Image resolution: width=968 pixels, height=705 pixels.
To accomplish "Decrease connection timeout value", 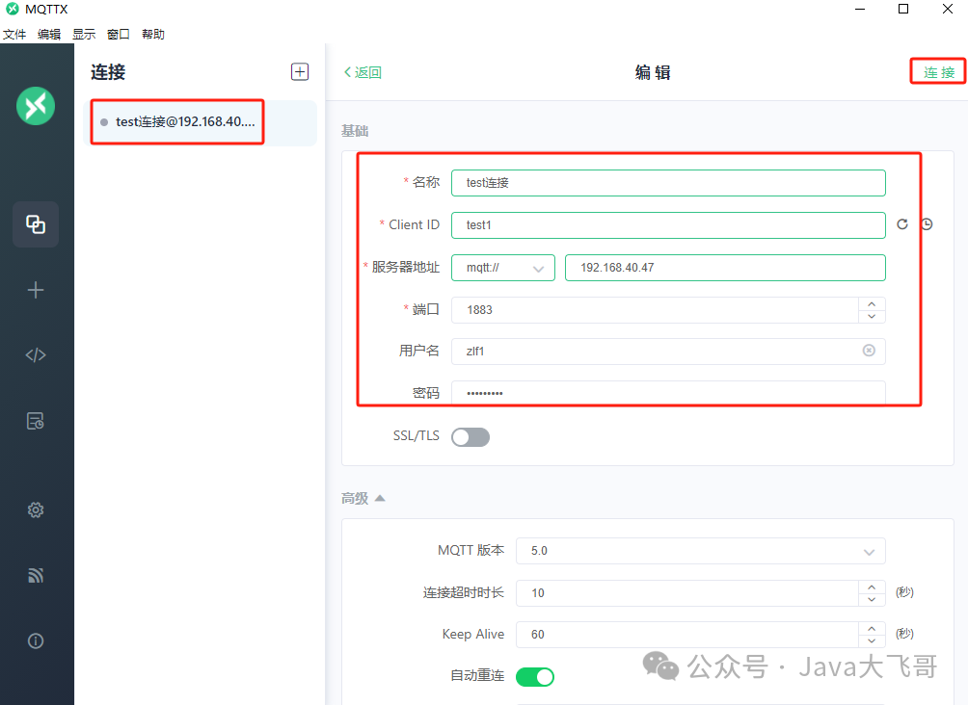I will (x=872, y=599).
